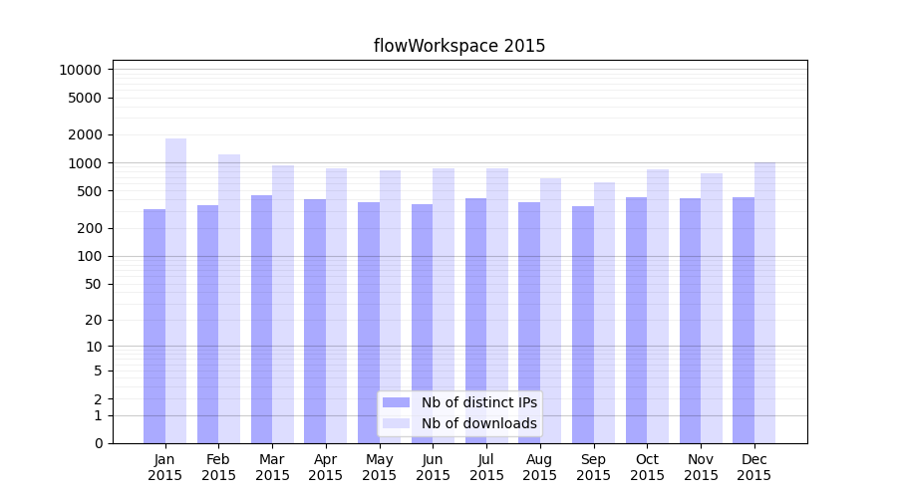Select the 0 y-axis tick label

tap(98, 443)
